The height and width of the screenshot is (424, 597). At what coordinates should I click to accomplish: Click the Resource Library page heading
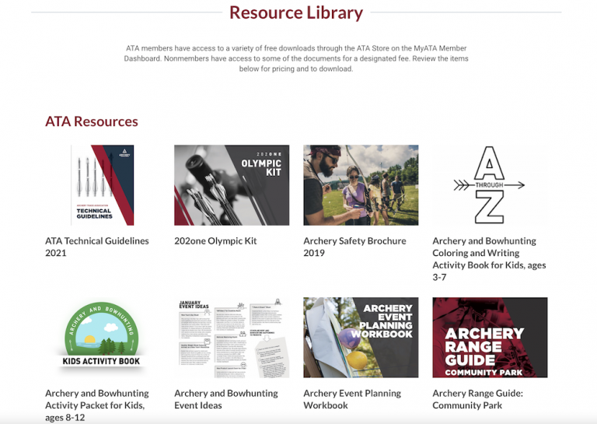click(296, 12)
